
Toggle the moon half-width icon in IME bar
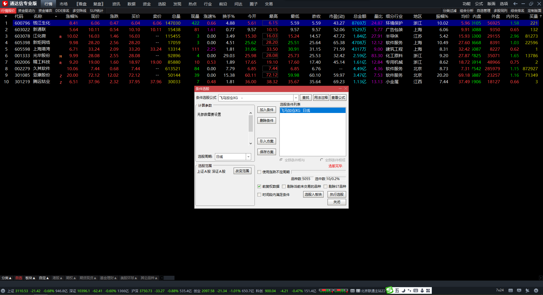click(404, 290)
